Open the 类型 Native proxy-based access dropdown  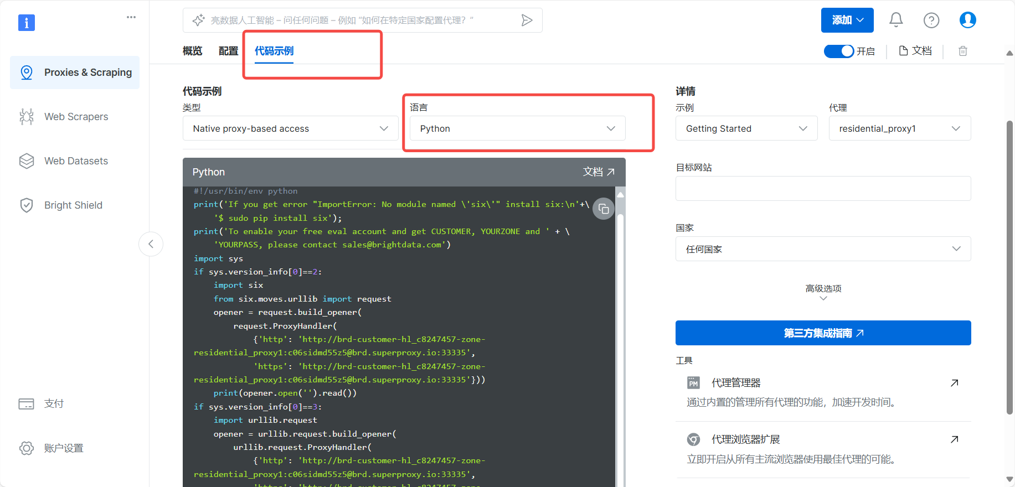[x=291, y=128]
